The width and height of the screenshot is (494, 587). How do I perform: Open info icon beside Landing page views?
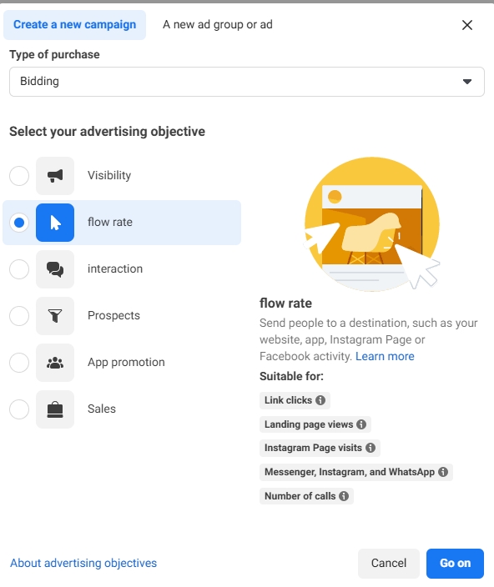tap(361, 424)
